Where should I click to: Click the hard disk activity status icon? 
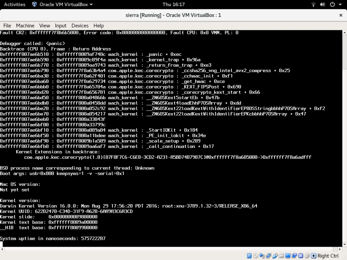pos(249,256)
